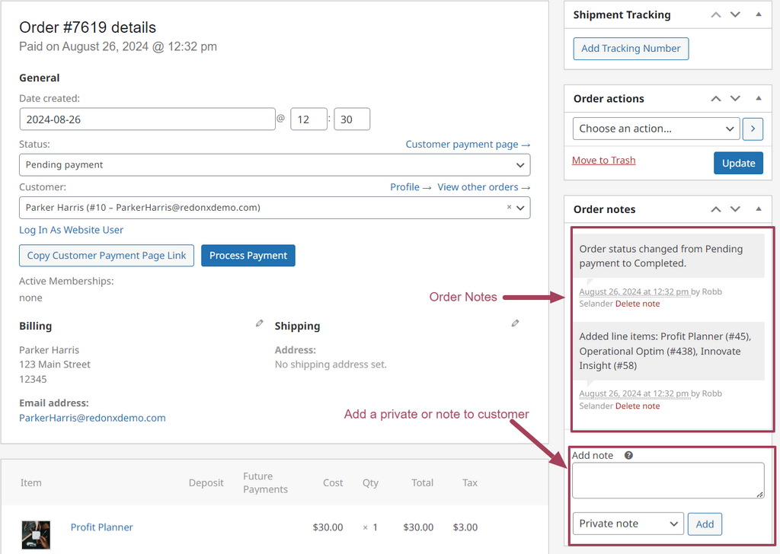Click the Add note help icon
This screenshot has width=780, height=554.
(x=628, y=456)
